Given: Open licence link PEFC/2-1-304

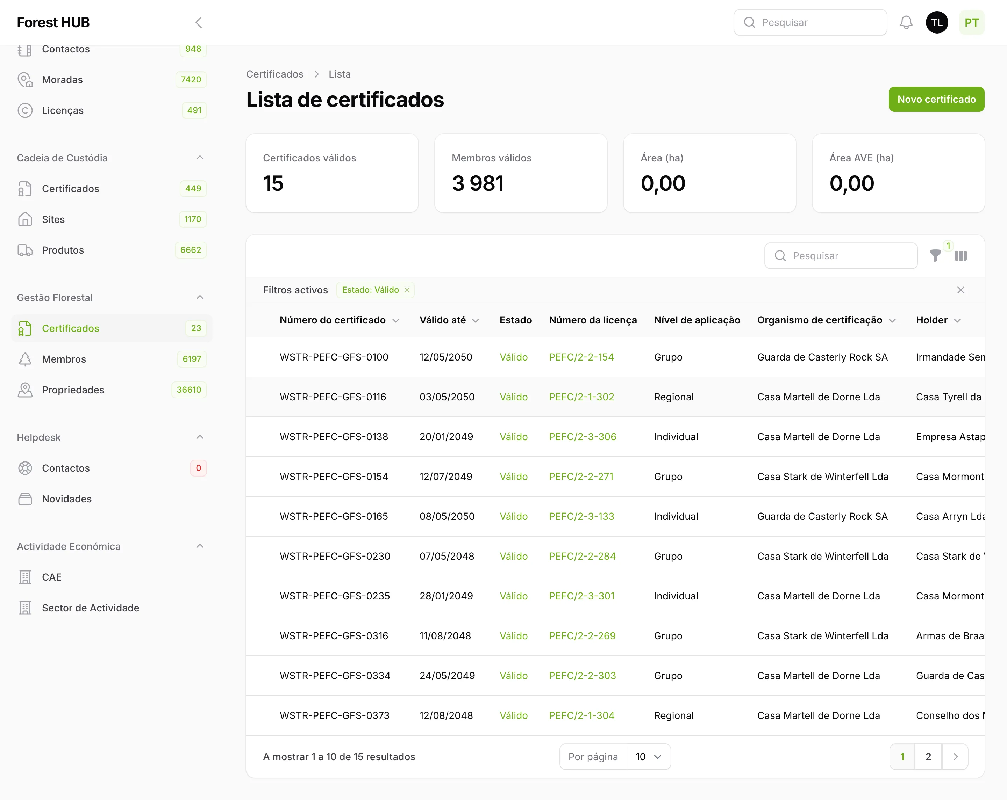Looking at the screenshot, I should point(581,715).
